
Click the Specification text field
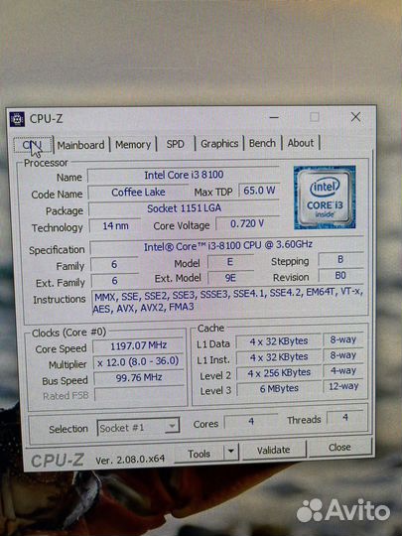226,246
